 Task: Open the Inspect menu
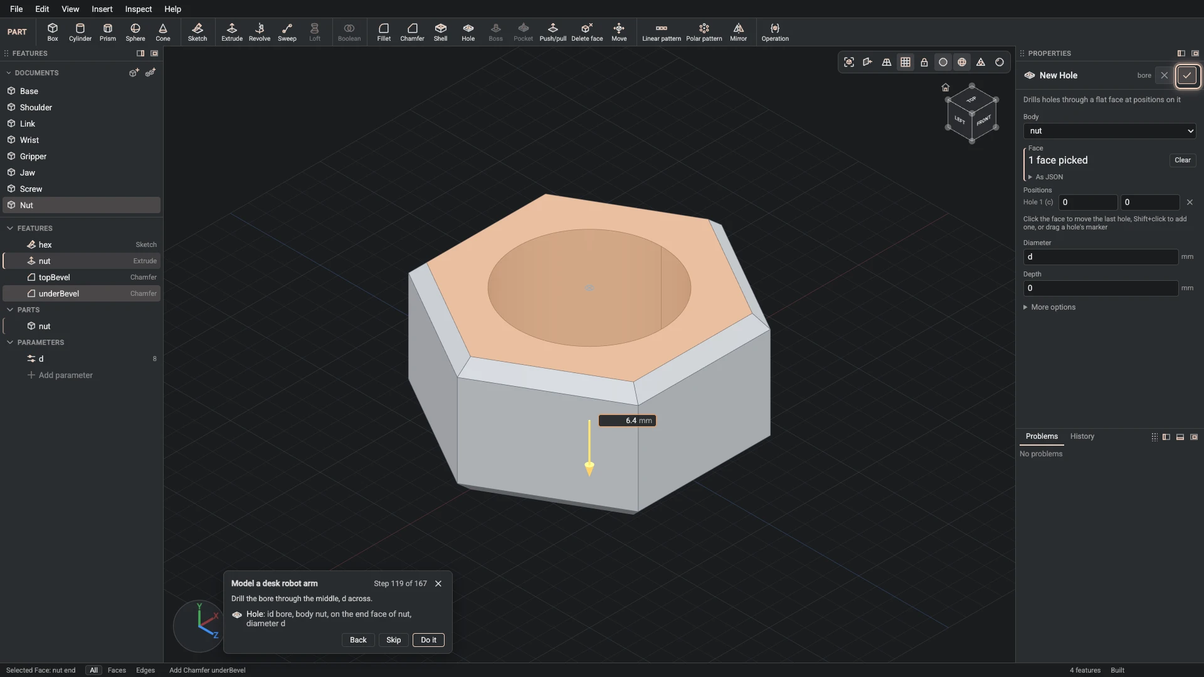point(139,9)
